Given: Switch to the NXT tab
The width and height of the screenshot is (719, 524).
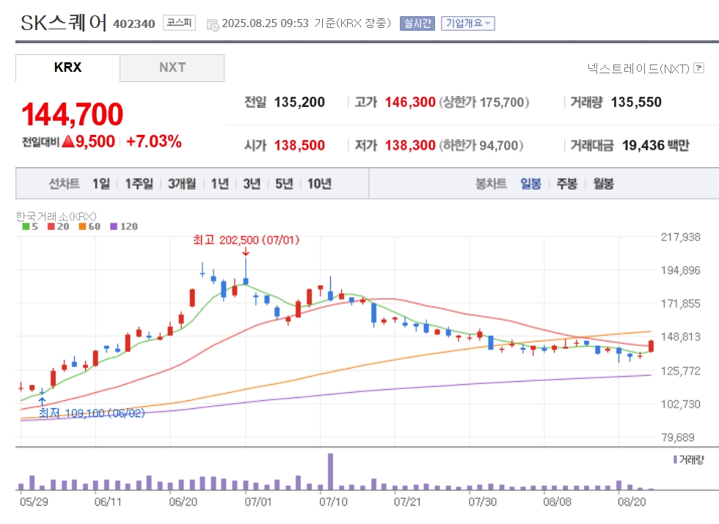Looking at the screenshot, I should click(172, 67).
